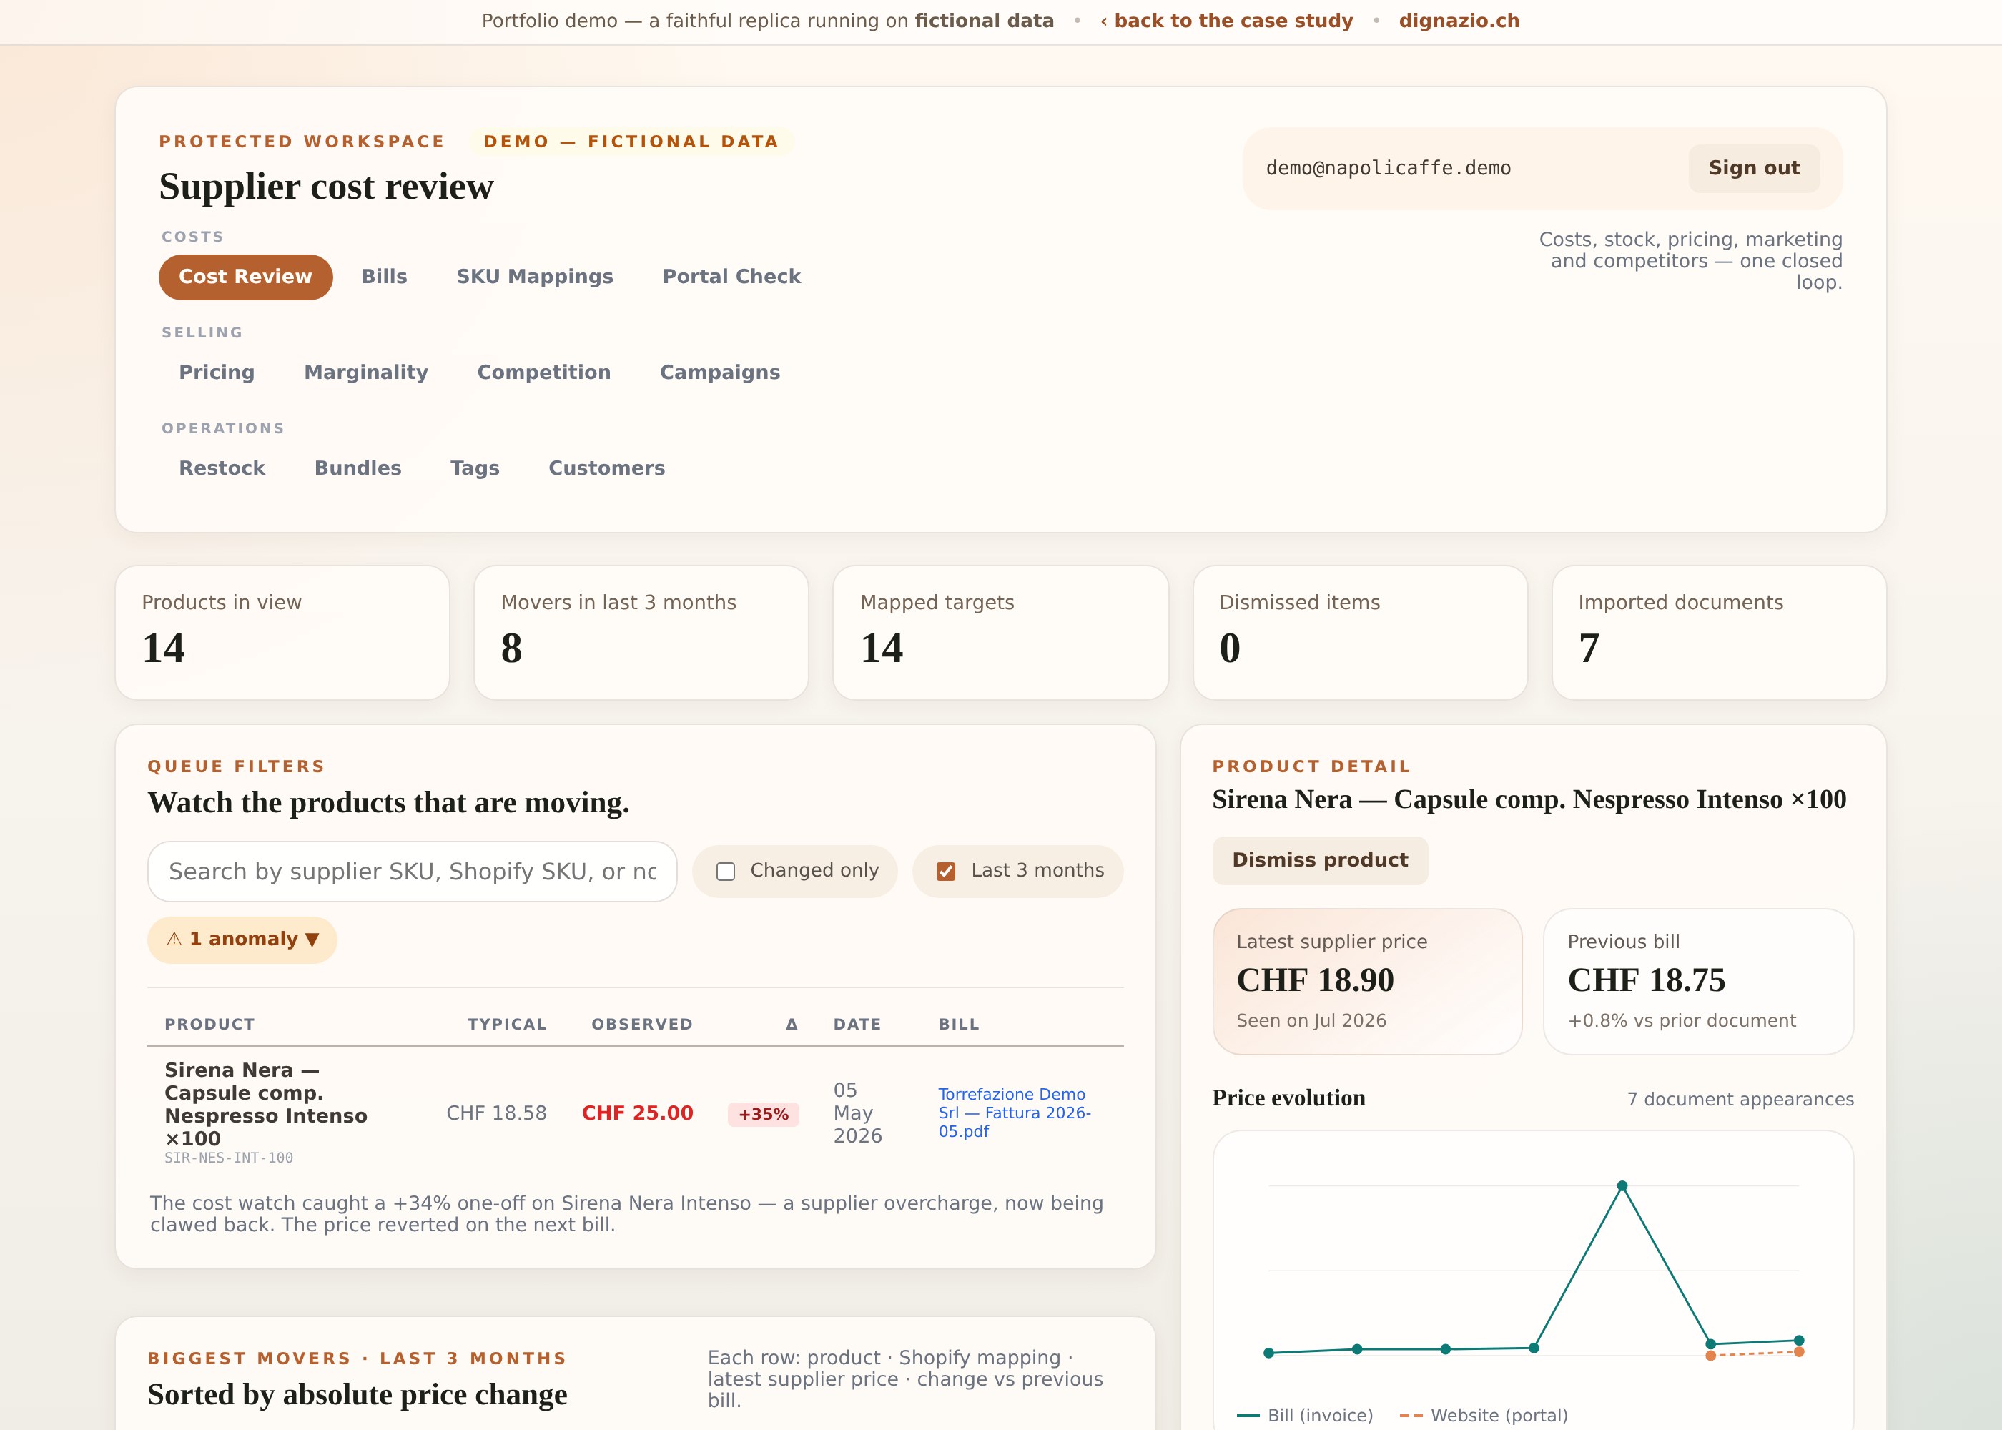Viewport: 2002px width, 1430px height.
Task: Open the Tags tab
Action: pos(475,468)
